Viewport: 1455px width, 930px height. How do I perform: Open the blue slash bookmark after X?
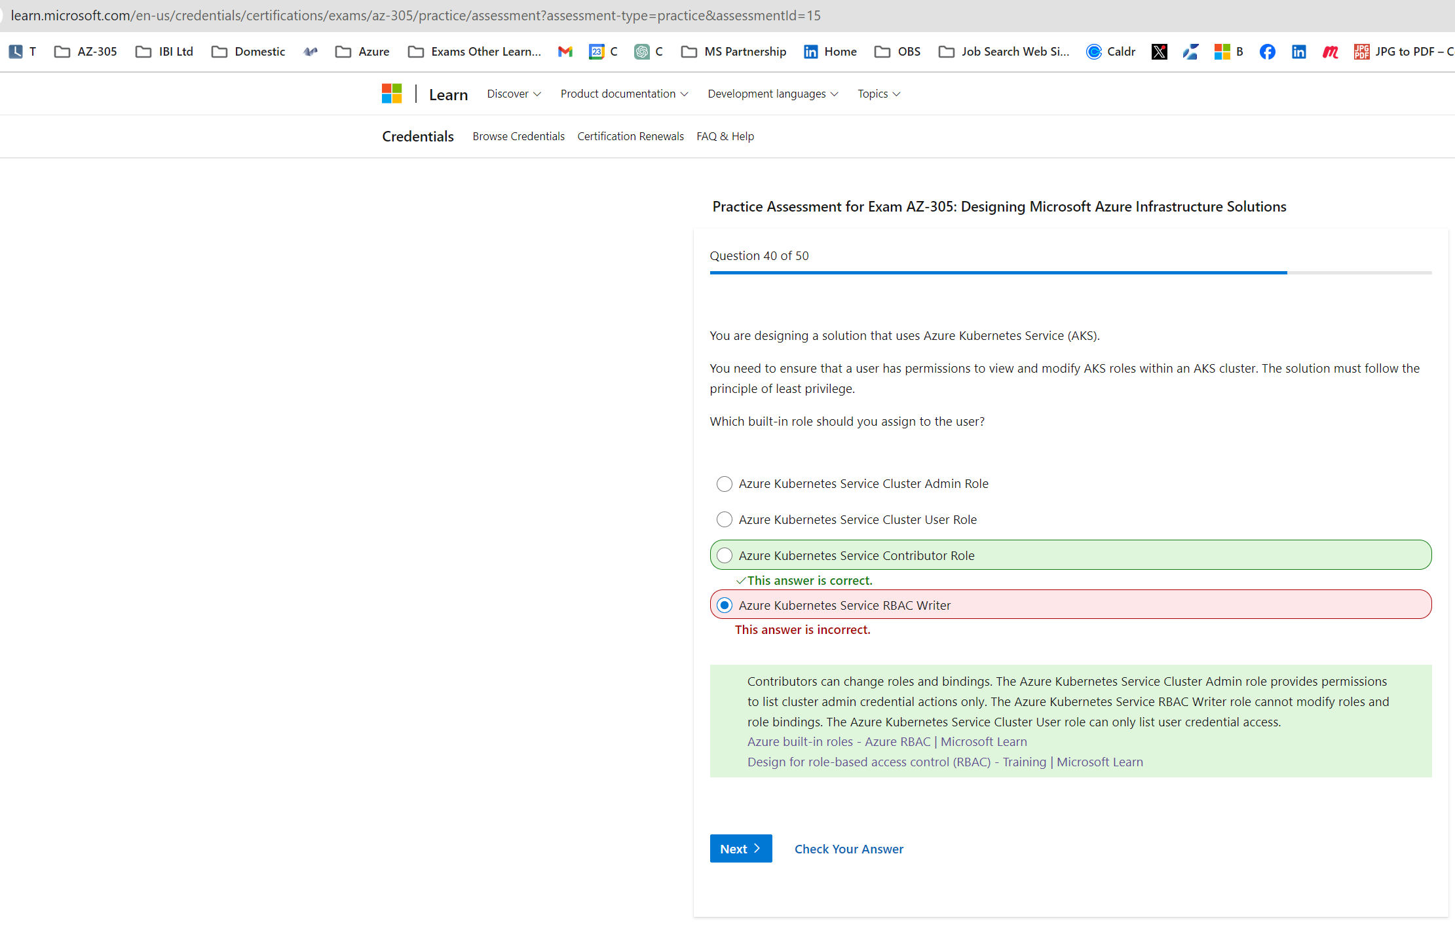[x=1191, y=52]
